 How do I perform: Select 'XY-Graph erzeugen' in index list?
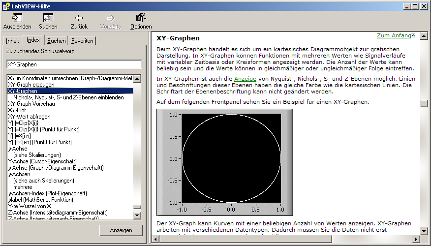pos(70,85)
